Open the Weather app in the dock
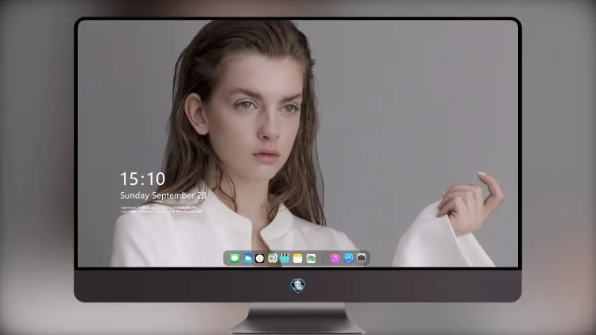Viewport: 596px width, 335px height. click(x=248, y=258)
